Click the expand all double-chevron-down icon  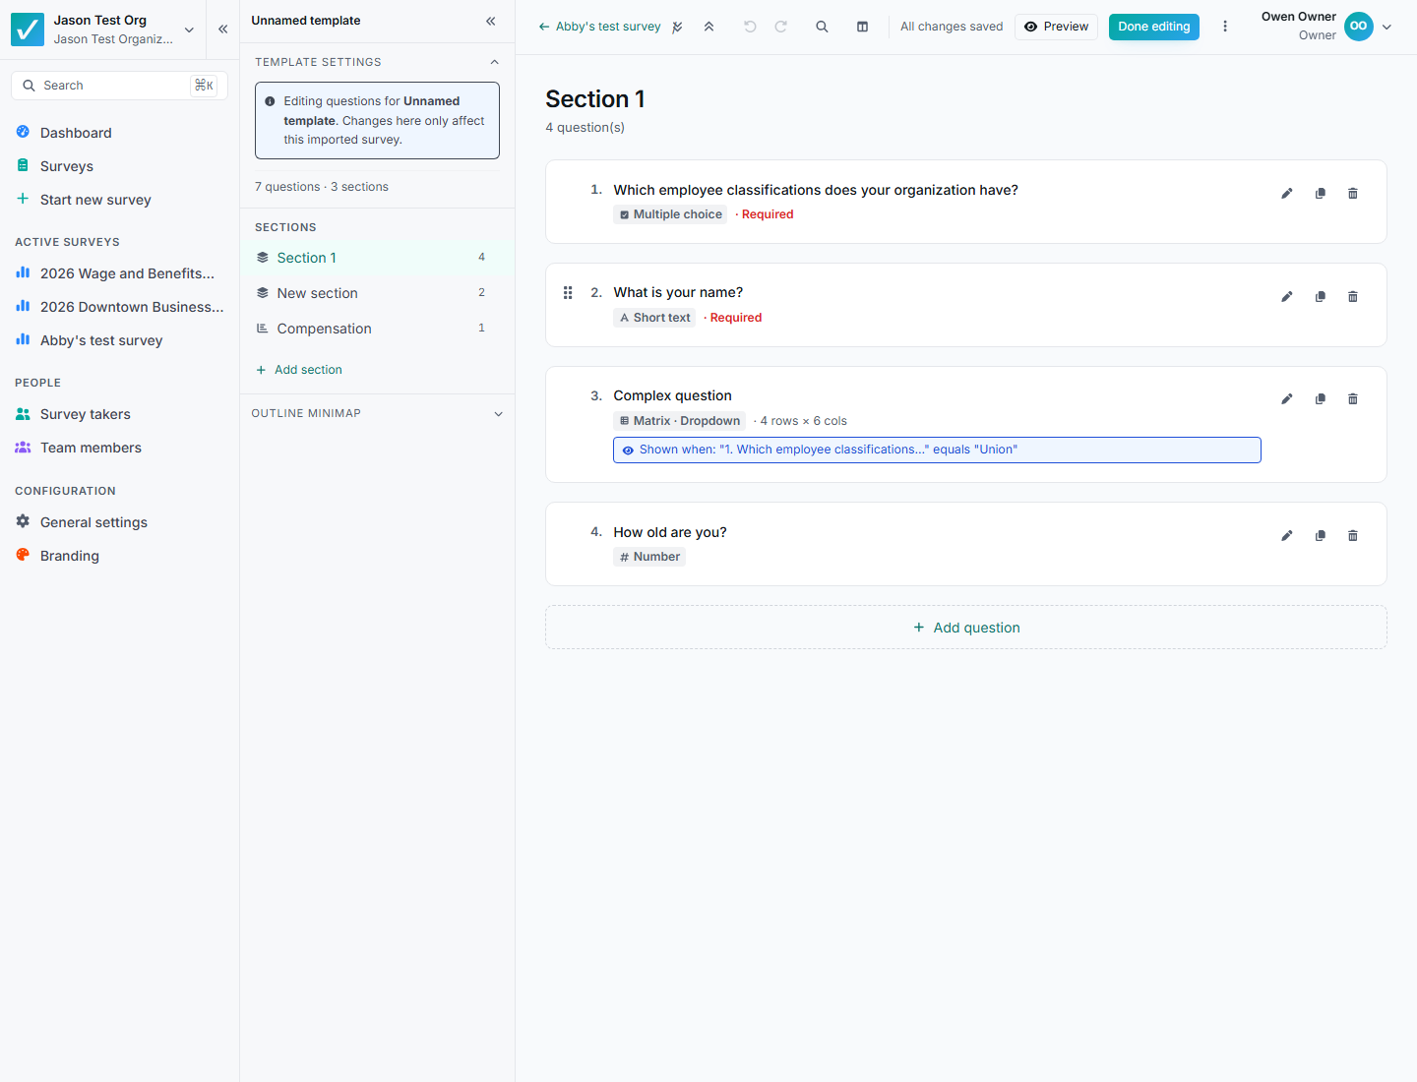[677, 27]
